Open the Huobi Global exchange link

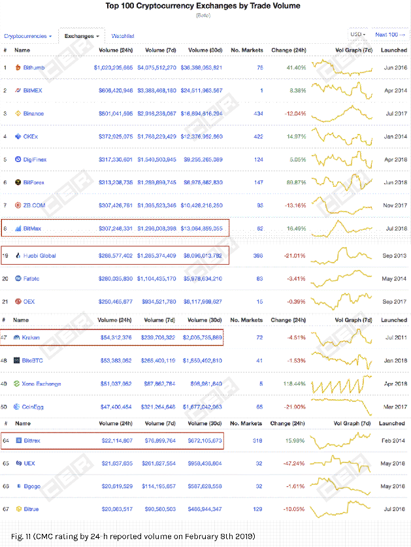(39, 256)
